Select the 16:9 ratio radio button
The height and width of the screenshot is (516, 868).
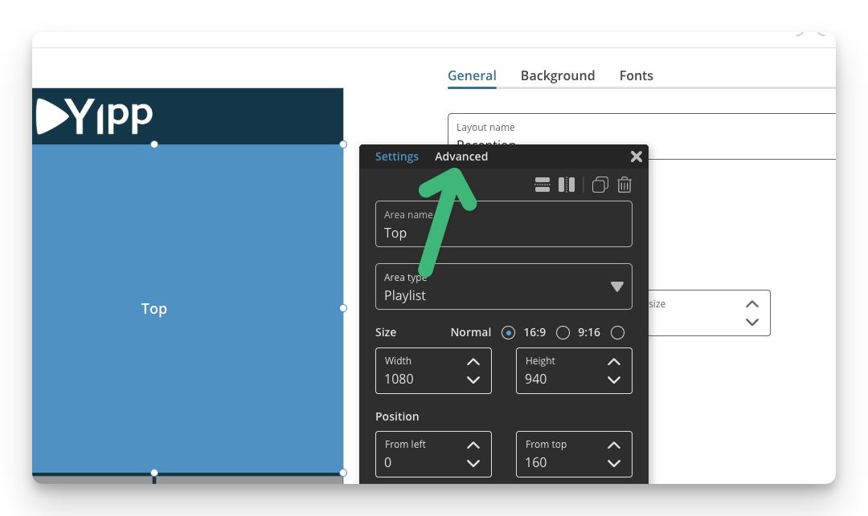tap(563, 332)
